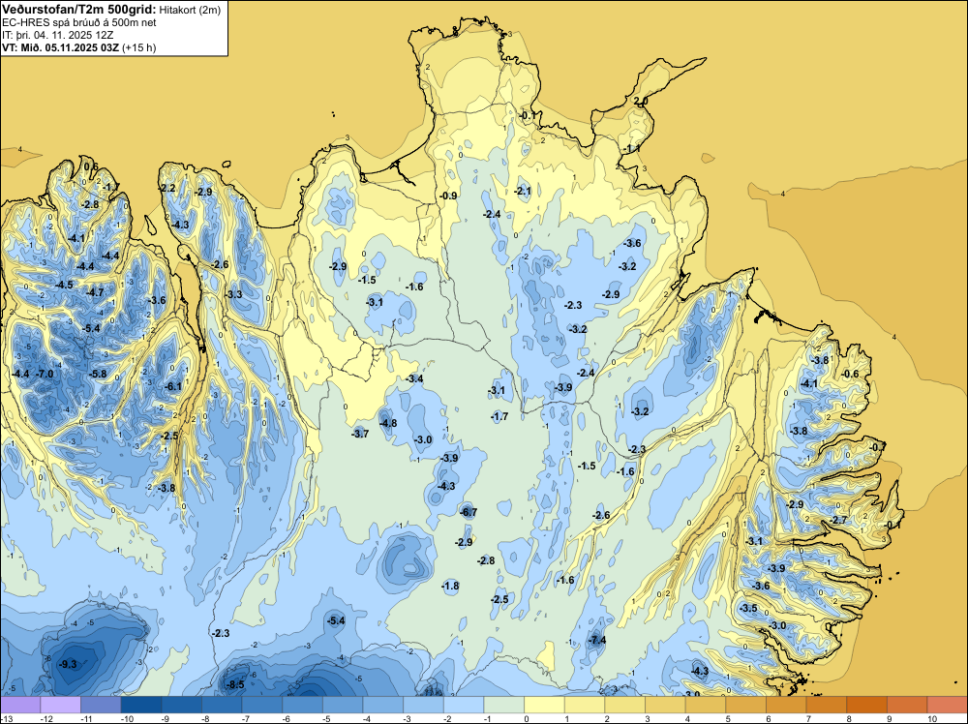Image resolution: width=968 pixels, height=724 pixels.
Task: Click the -6.1 temperature value on the map
Action: 173,386
